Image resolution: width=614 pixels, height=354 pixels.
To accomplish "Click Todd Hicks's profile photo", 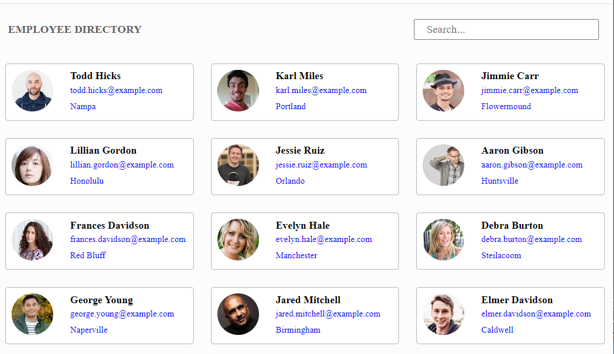I will tap(32, 91).
